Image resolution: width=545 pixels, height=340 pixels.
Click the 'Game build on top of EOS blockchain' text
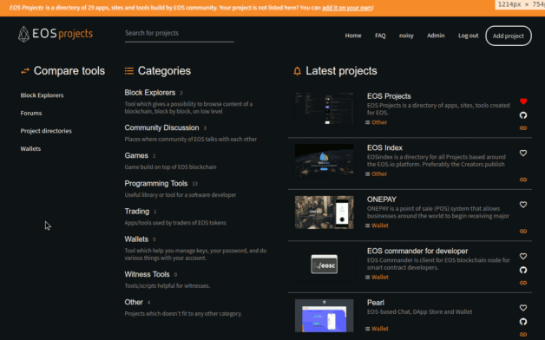170,167
